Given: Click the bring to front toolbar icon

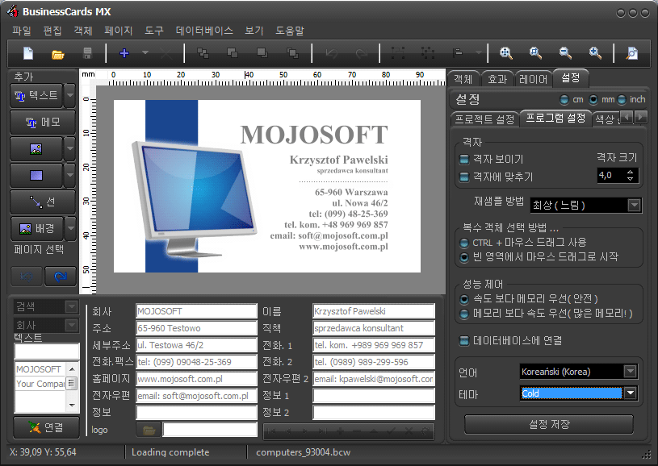Looking at the screenshot, I should [x=203, y=53].
